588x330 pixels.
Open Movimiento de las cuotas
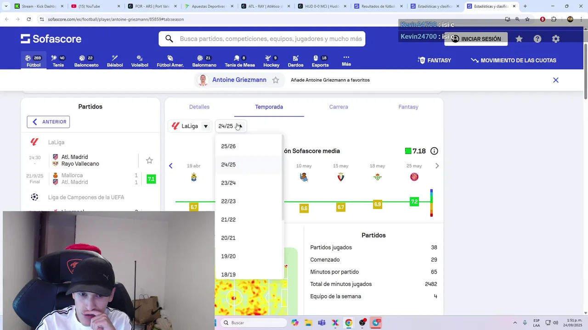point(514,60)
